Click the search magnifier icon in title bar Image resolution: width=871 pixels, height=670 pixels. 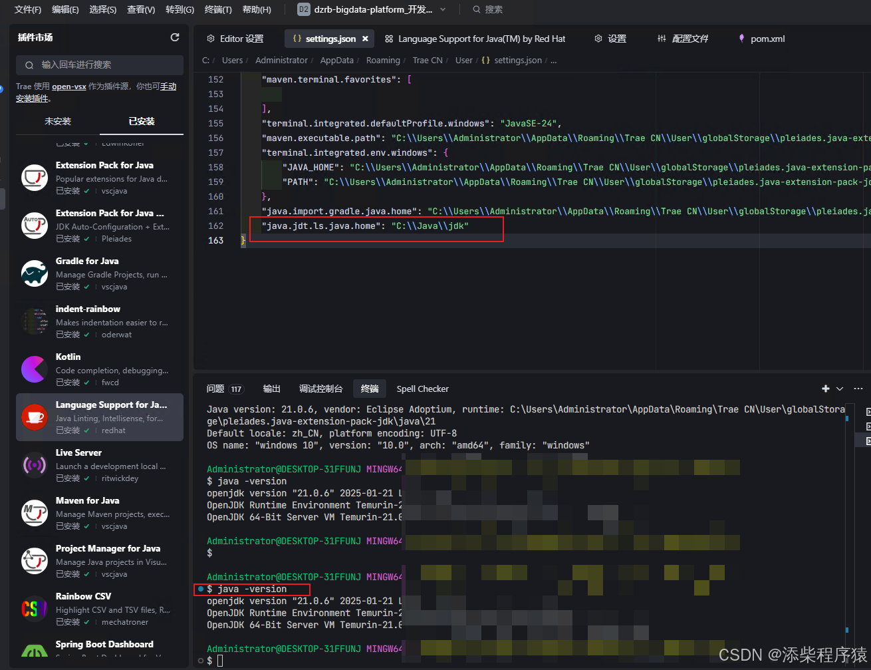pos(477,9)
